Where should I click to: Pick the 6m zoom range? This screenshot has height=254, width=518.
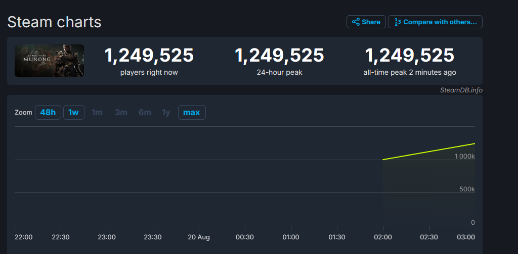(x=145, y=112)
